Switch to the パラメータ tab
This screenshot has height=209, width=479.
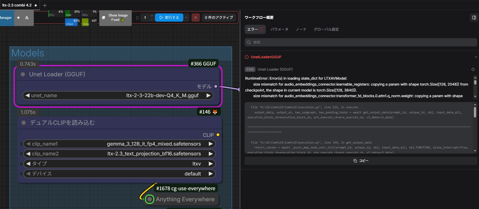click(x=279, y=29)
